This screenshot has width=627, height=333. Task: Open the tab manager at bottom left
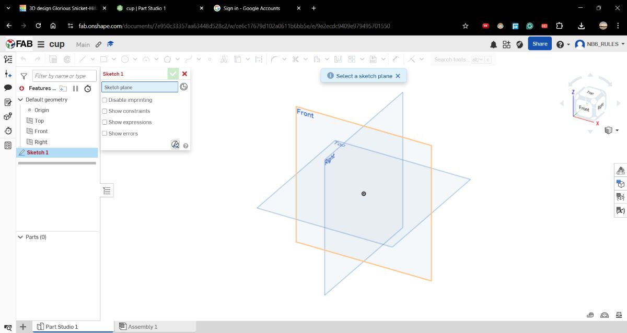point(8,327)
